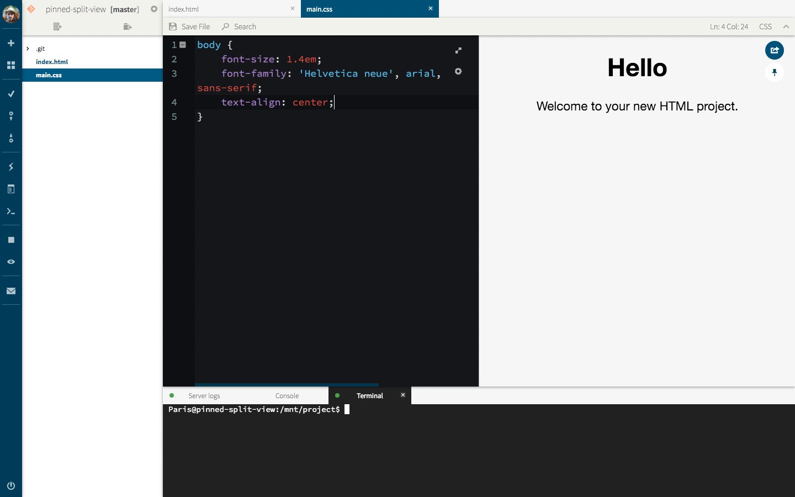
Task: Click the Save File button
Action: (x=189, y=26)
